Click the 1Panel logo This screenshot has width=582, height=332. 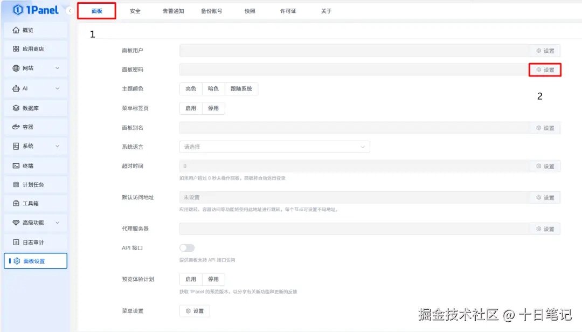point(36,10)
